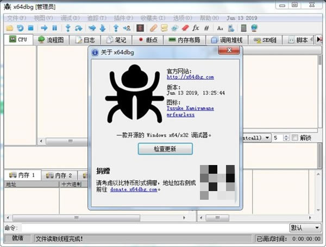326x247 pixels.
Task: Click the run arrow toolbar icon
Action: point(44,28)
